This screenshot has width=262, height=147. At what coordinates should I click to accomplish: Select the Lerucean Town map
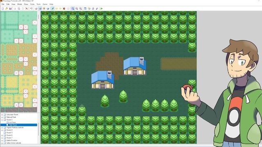[12, 115]
